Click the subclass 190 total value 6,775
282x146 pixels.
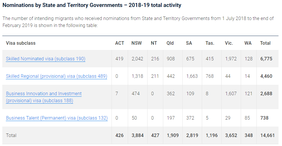266,59
